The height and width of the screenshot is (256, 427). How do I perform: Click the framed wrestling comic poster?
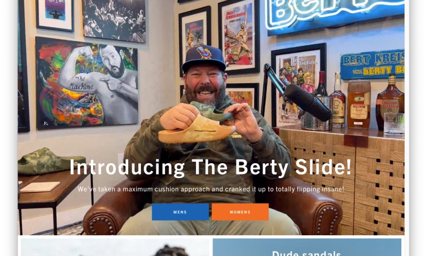(x=239, y=36)
